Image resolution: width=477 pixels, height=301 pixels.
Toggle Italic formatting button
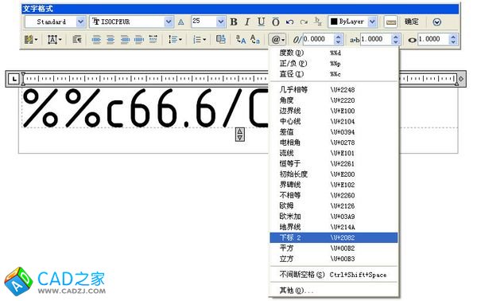(247, 22)
